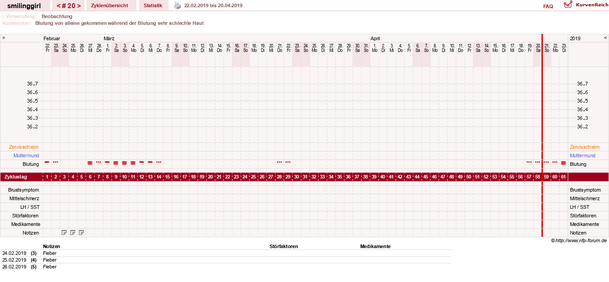Image resolution: width=609 pixels, height=282 pixels.
Task: Select cycle day 45 cell
Action: pyautogui.click(x=426, y=177)
